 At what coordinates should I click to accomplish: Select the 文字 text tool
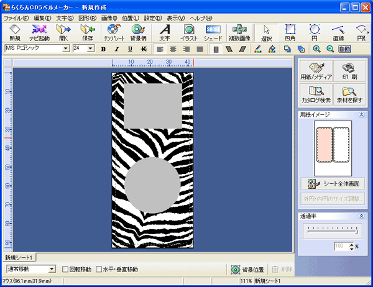(165, 33)
